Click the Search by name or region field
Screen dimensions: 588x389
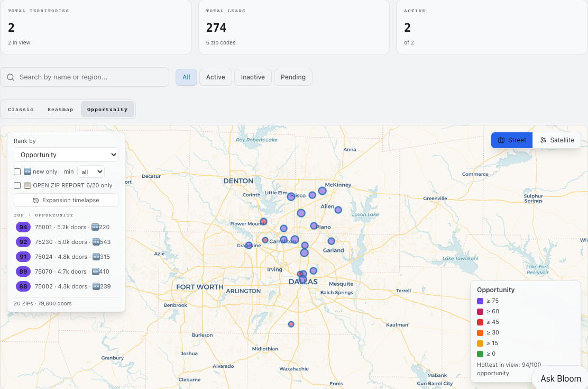coord(85,77)
